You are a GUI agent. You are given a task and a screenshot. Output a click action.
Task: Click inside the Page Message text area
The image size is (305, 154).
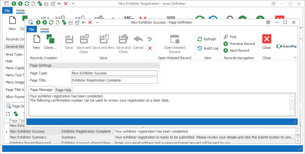pyautogui.click(x=159, y=104)
